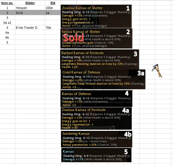
Task: Click the Bidder column header
Action: 30,3
